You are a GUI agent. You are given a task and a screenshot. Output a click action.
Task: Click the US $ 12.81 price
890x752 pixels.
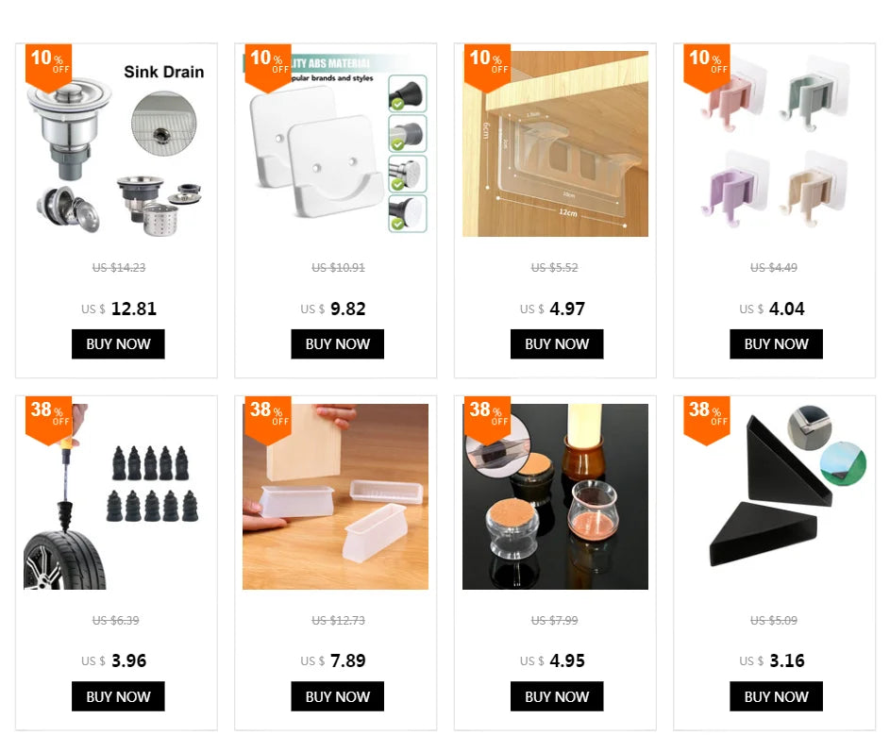pyautogui.click(x=118, y=309)
